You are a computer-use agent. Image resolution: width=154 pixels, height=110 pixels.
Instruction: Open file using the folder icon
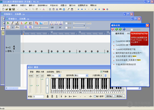pos(7,9)
